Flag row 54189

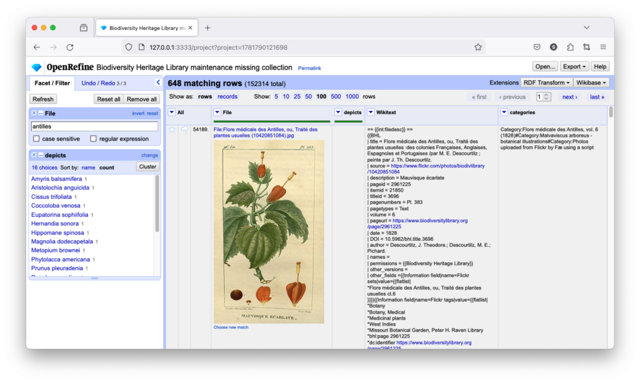click(185, 129)
